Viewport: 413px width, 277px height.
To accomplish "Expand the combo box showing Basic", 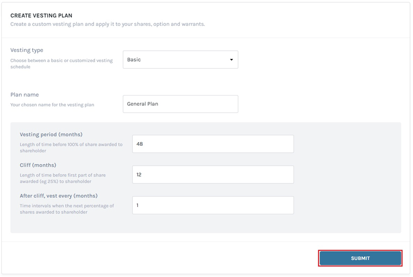I will pyautogui.click(x=180, y=59).
